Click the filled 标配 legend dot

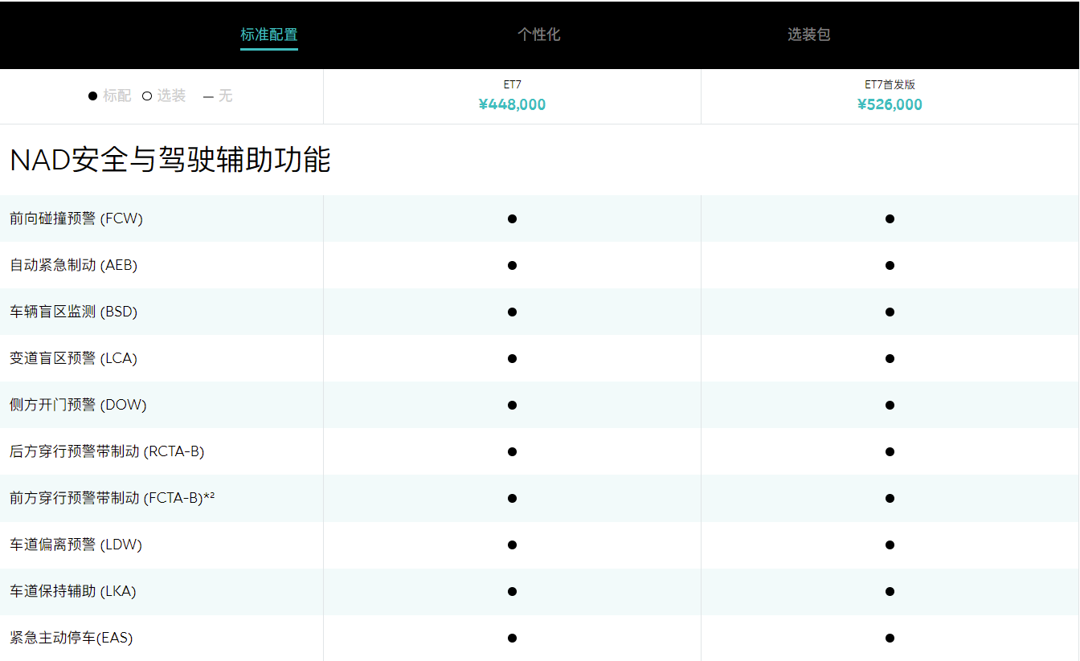coord(93,96)
